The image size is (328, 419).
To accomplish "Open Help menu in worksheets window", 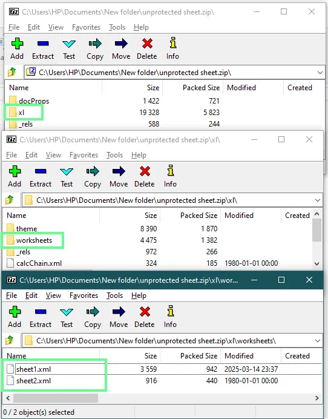I will (x=139, y=295).
